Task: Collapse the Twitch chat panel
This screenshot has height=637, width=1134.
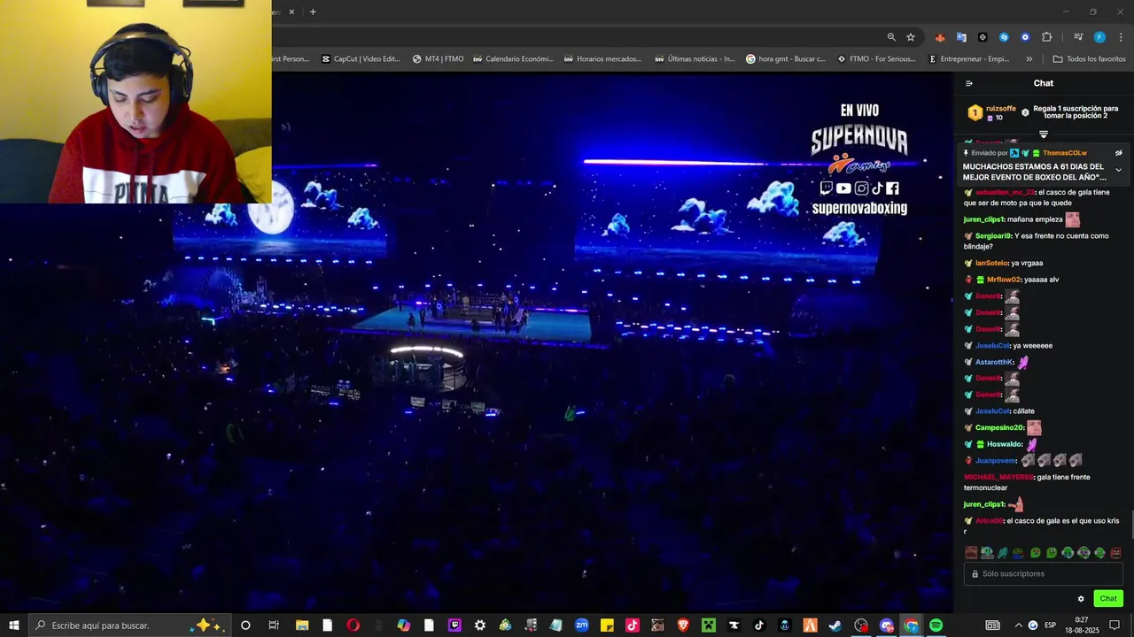Action: [969, 83]
